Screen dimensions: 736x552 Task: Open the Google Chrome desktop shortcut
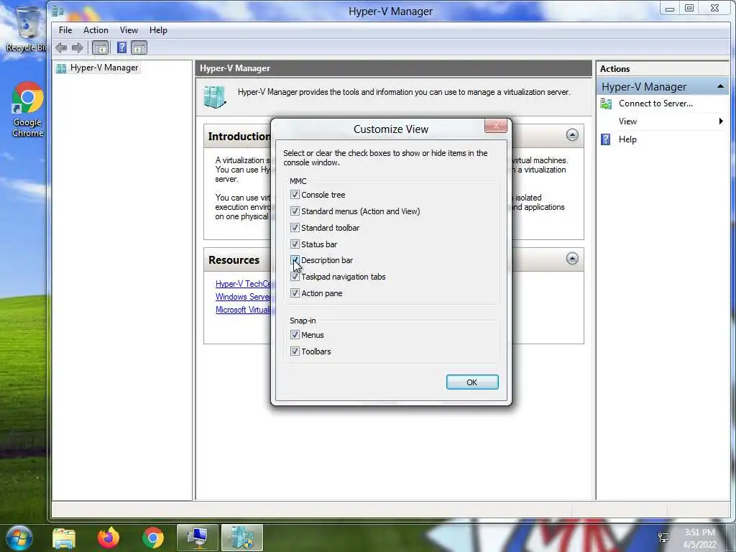(27, 110)
